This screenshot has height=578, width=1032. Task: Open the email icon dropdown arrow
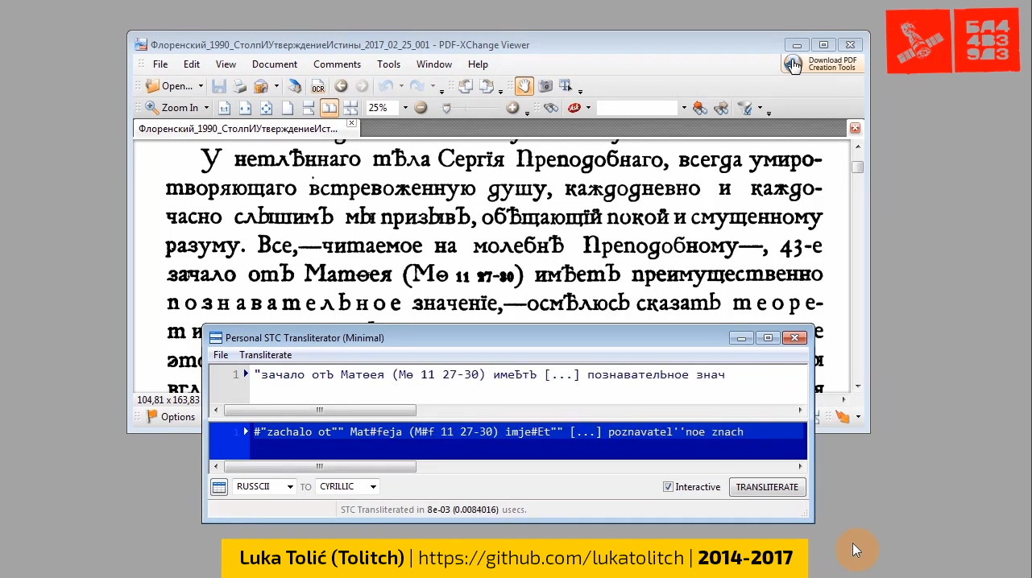276,86
